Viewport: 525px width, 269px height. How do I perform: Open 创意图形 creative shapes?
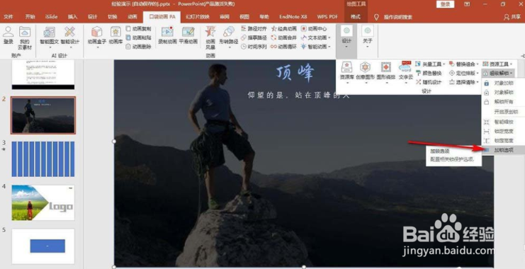366,72
